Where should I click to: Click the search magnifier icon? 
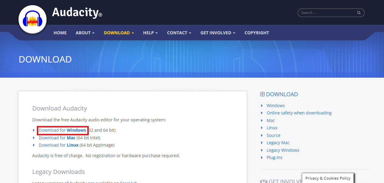pos(359,13)
